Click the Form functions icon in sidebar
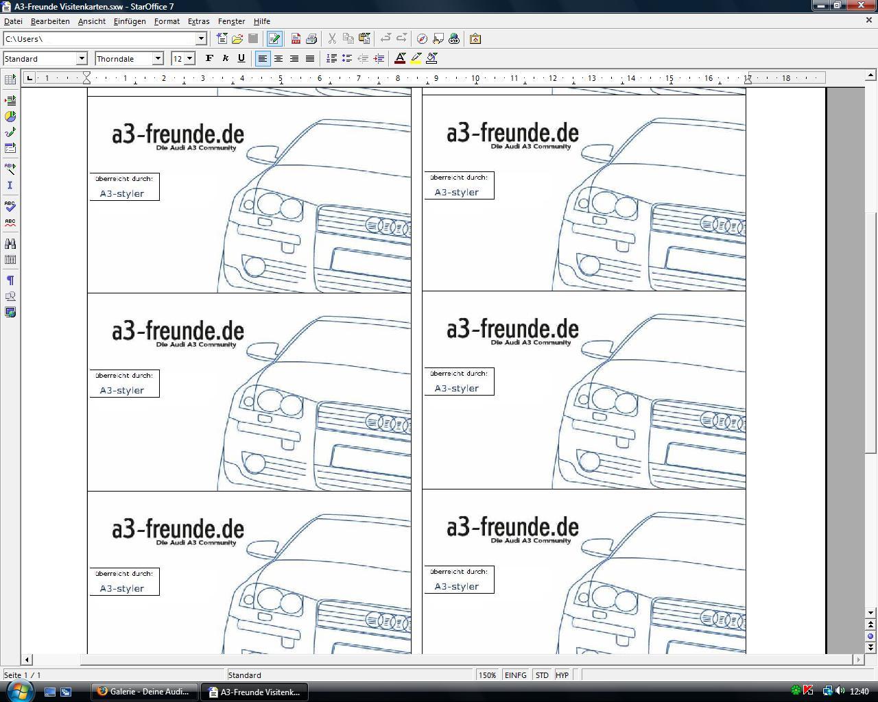The width and height of the screenshot is (878, 702). click(x=10, y=148)
